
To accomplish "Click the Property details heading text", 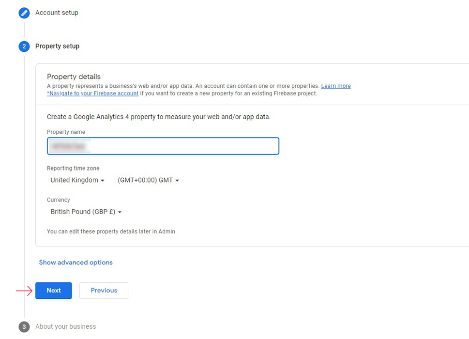I will [x=74, y=77].
